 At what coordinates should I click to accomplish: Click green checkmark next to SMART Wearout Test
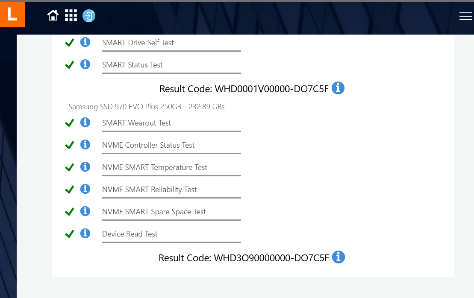69,123
